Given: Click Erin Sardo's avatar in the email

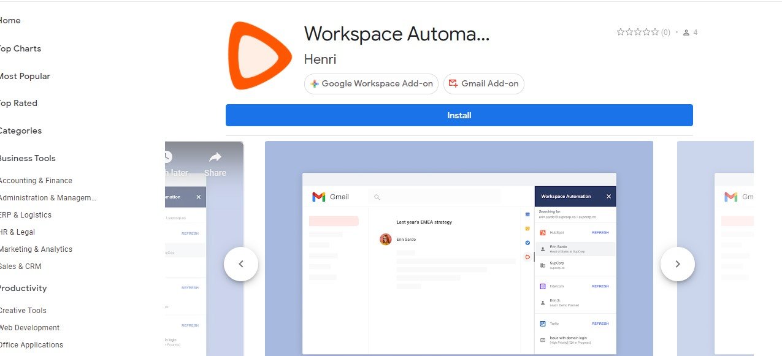Looking at the screenshot, I should tap(386, 240).
